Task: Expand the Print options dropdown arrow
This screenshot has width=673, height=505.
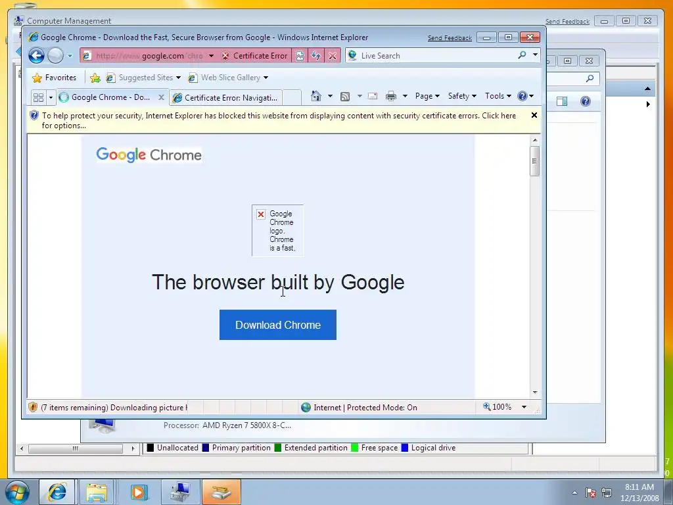Action: (405, 96)
